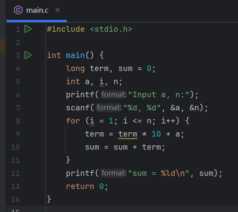Click the format: hint on line 6 printf
Image resolution: width=238 pixels, height=212 pixels.
113,94
